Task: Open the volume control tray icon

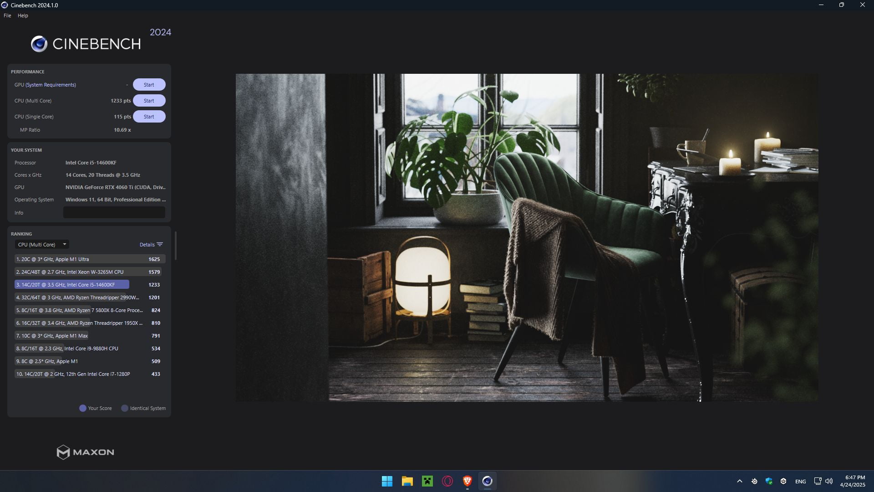Action: (829, 481)
